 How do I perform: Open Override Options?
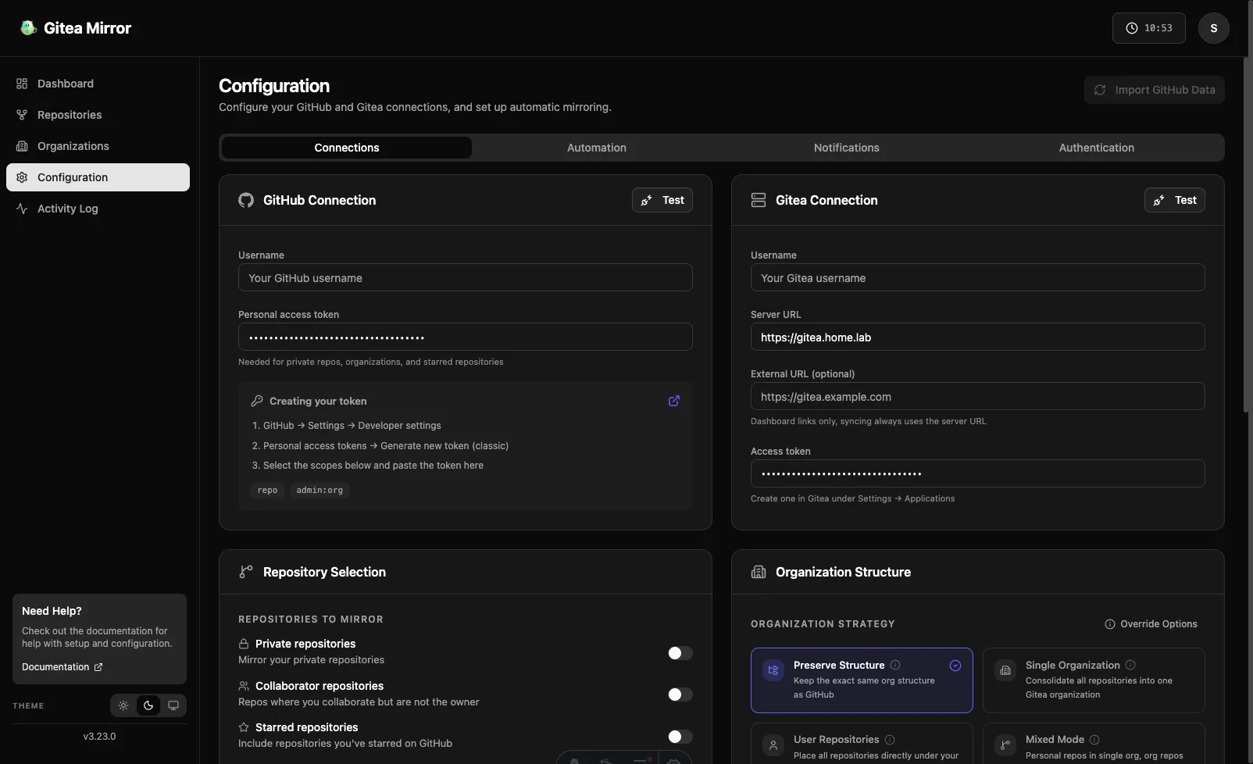tap(1151, 624)
